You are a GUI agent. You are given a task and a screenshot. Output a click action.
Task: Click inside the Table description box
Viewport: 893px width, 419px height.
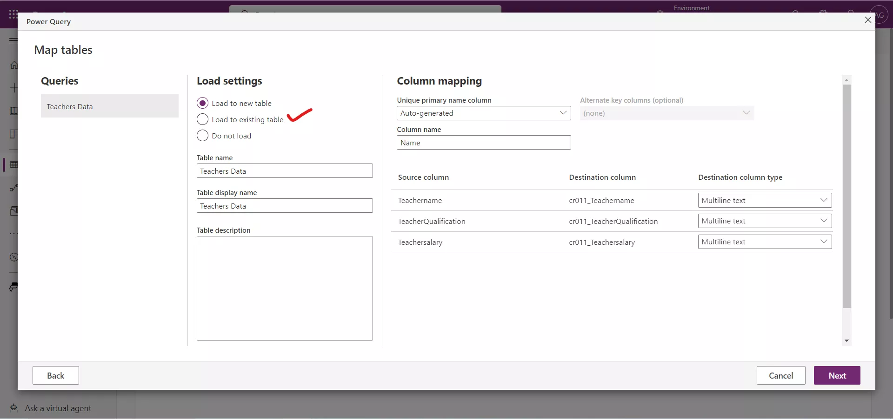(x=285, y=288)
